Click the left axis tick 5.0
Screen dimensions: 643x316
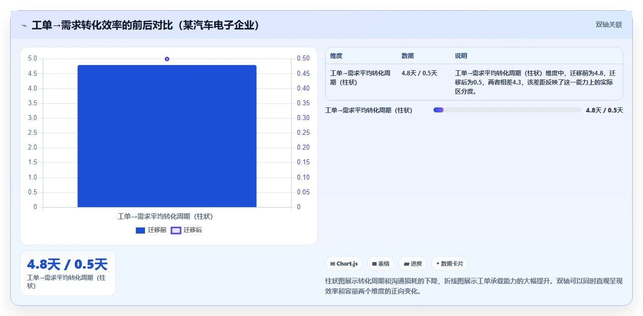33,59
